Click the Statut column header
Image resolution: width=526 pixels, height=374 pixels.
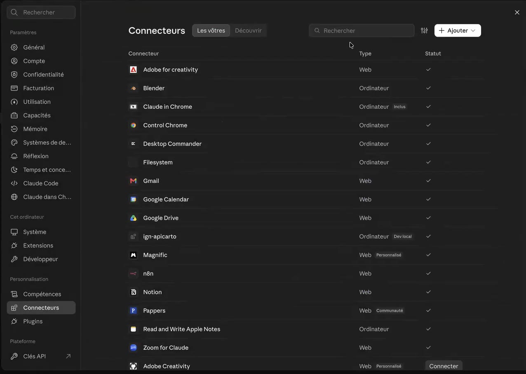coord(433,54)
